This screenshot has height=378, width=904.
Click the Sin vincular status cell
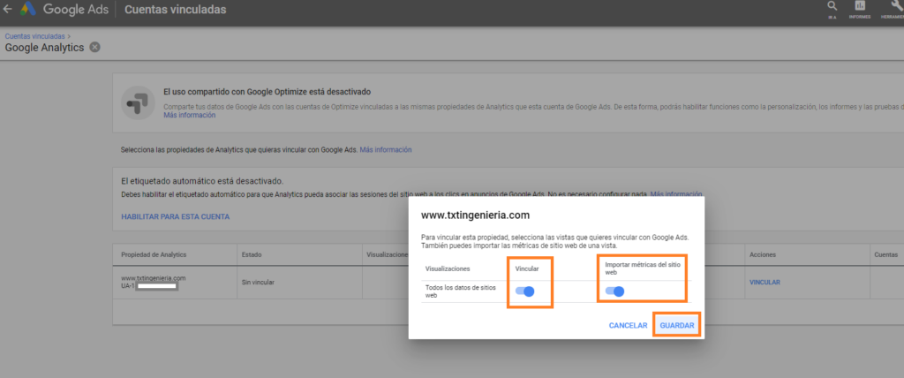click(258, 283)
